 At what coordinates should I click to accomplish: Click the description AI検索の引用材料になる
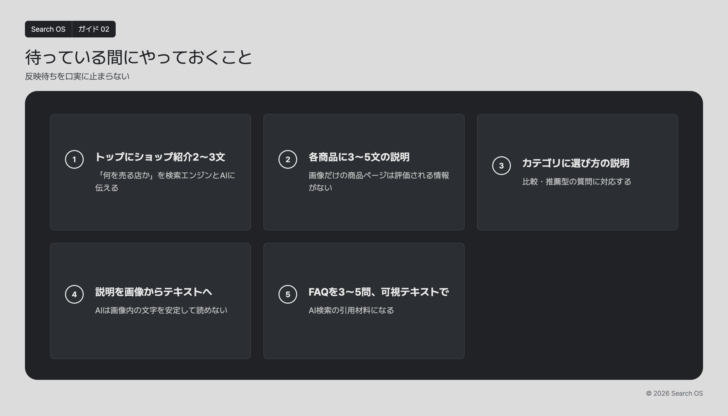(x=351, y=310)
